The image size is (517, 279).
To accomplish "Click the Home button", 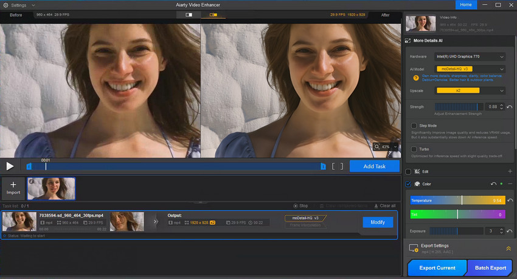I will click(465, 5).
